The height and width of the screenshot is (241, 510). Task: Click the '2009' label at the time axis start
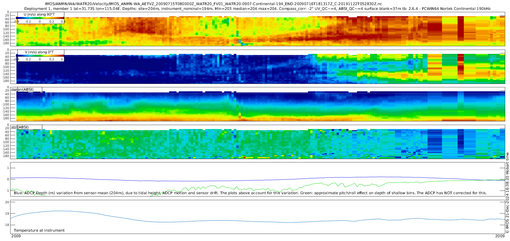16,236
